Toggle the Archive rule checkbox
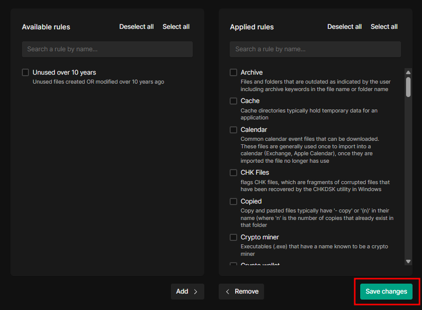Viewport: 422px width, 310px height. [x=233, y=73]
